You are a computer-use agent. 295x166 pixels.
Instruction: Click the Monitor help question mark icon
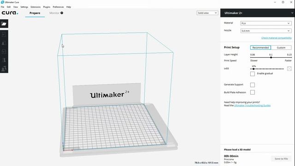(62, 13)
